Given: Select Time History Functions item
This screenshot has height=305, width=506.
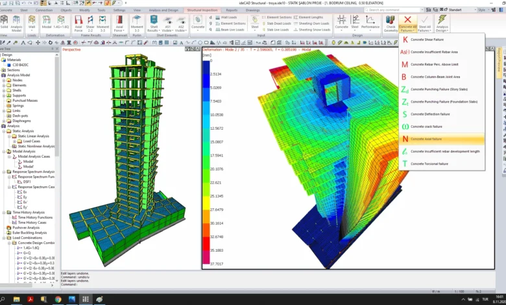Looking at the screenshot, I should 35,217.
